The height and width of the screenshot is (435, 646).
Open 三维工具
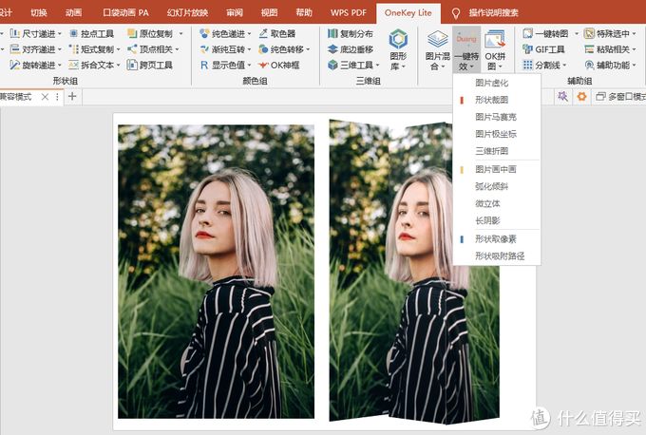[x=353, y=65]
